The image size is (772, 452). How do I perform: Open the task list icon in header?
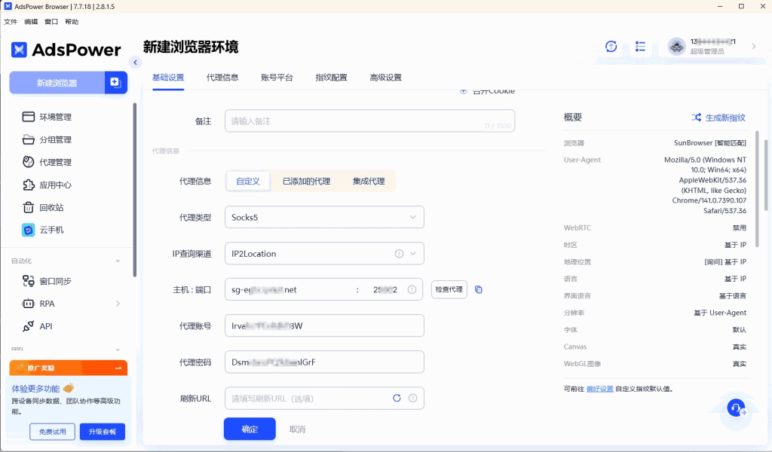tap(640, 47)
